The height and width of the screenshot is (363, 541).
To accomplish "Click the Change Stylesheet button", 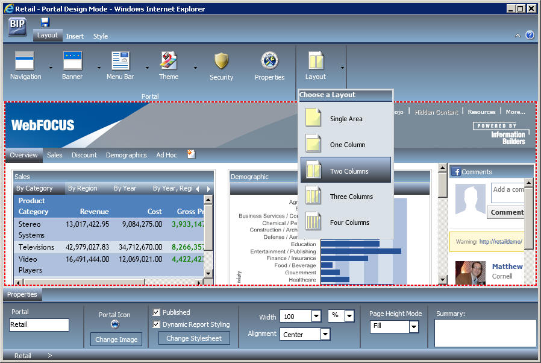I will pyautogui.click(x=194, y=338).
